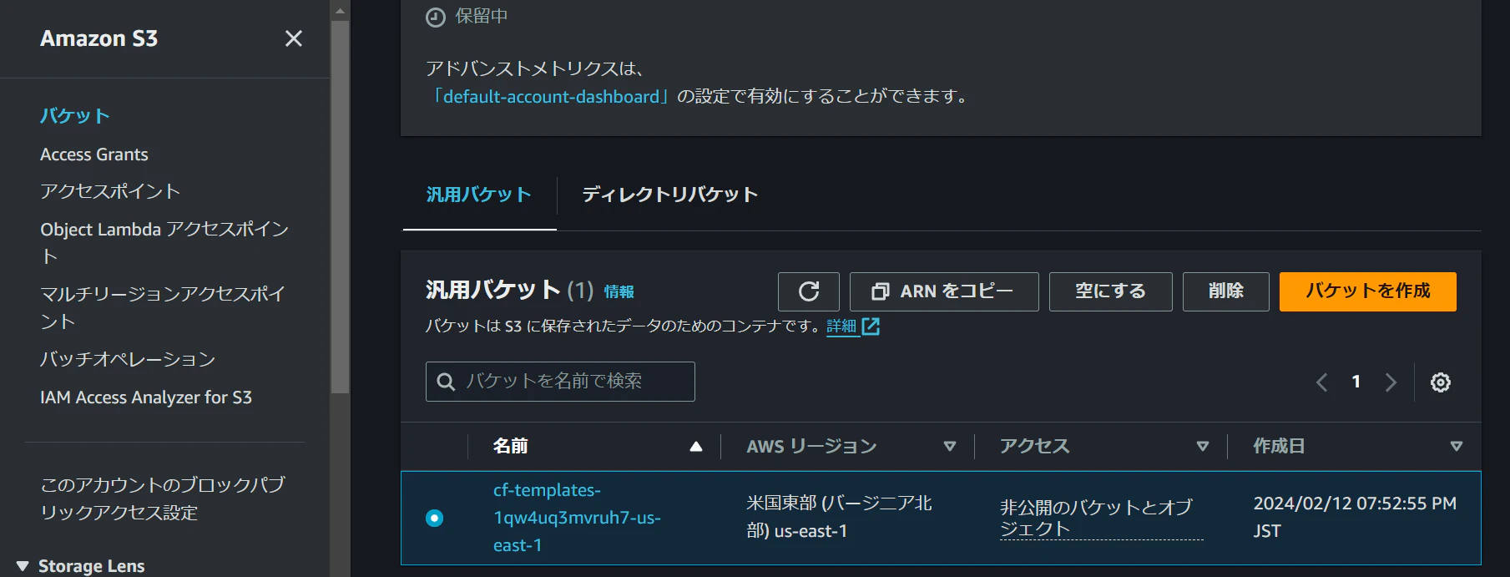Screen dimensions: 1510x577
Task: Open アクセスポイント in the sidebar
Action: 110,191
